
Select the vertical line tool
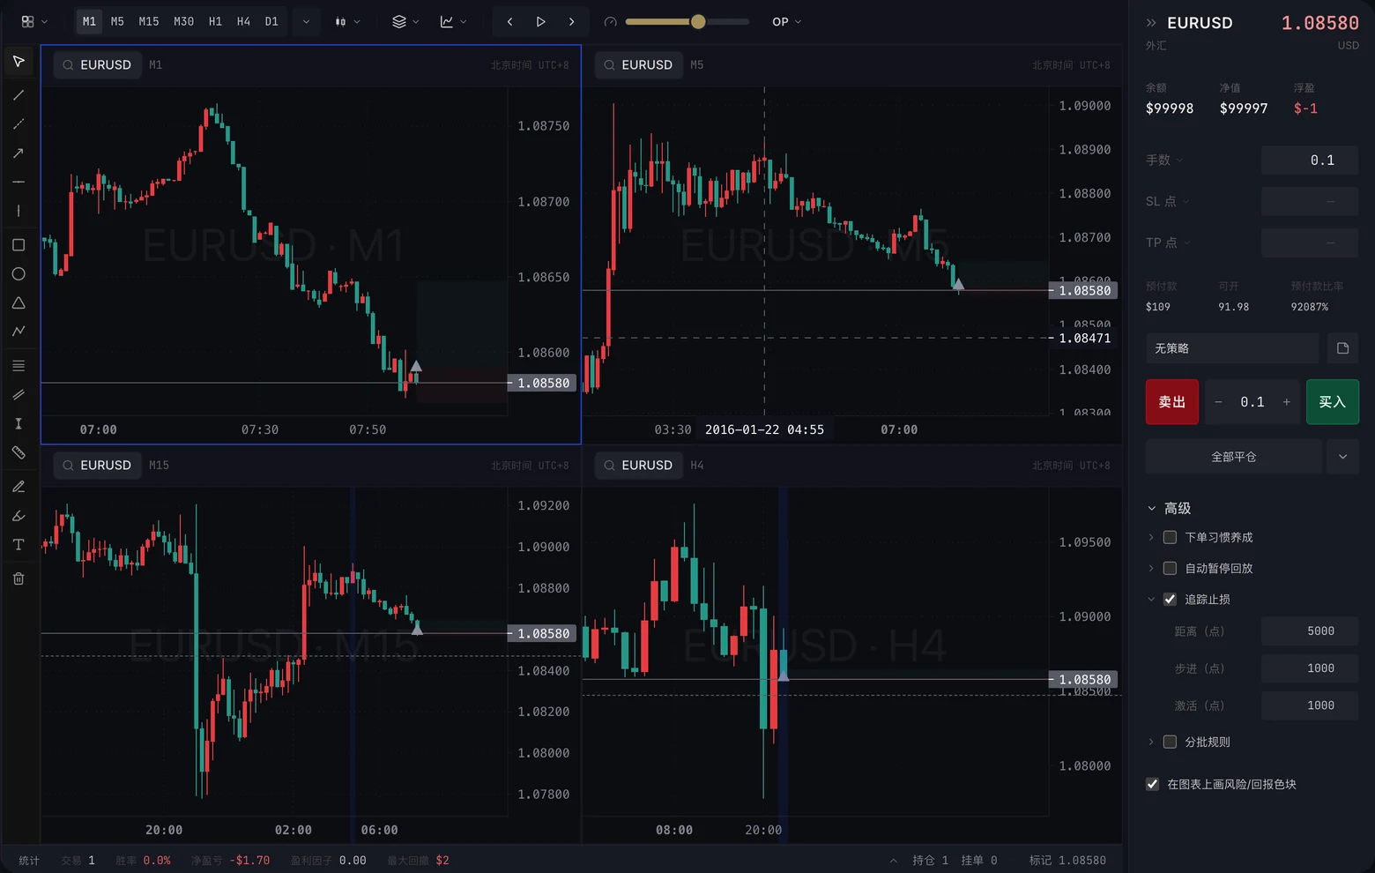pos(19,211)
